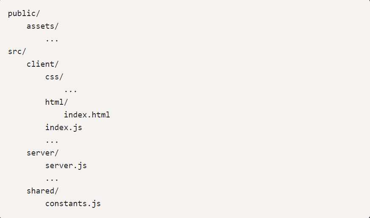Image resolution: width=370 pixels, height=218 pixels.
Task: Select the index.js file entry
Action: coord(64,127)
